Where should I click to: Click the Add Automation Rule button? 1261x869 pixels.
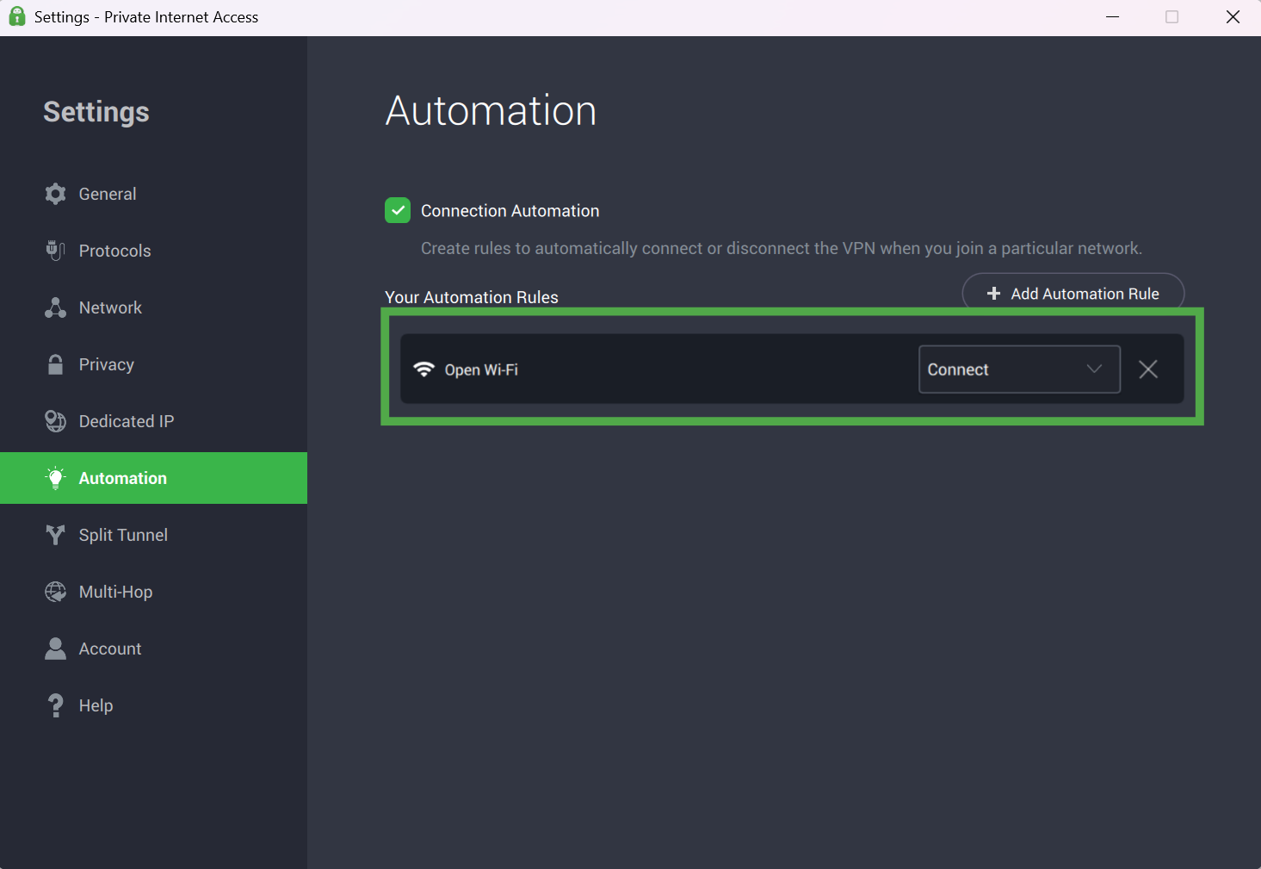tap(1073, 294)
